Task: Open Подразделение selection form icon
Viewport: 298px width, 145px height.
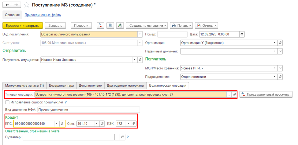Action: pos(280,77)
